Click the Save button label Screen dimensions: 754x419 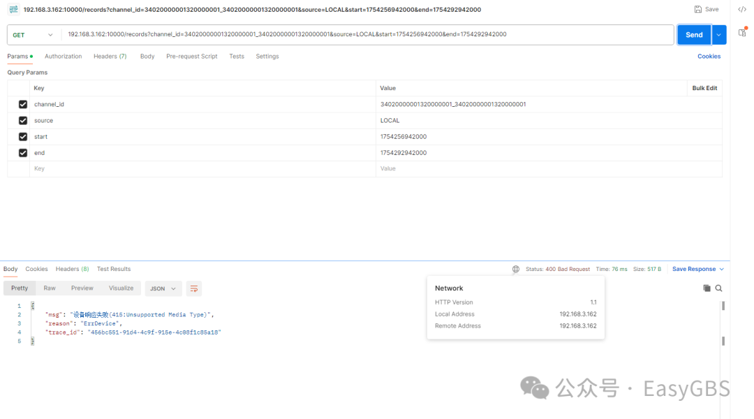pos(711,9)
